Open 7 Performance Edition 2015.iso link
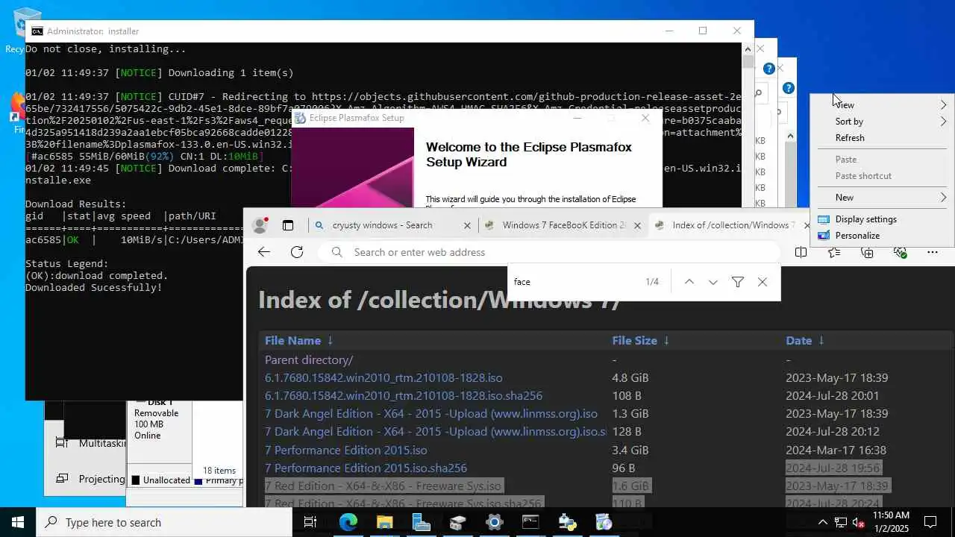This screenshot has height=537, width=955. (x=346, y=450)
